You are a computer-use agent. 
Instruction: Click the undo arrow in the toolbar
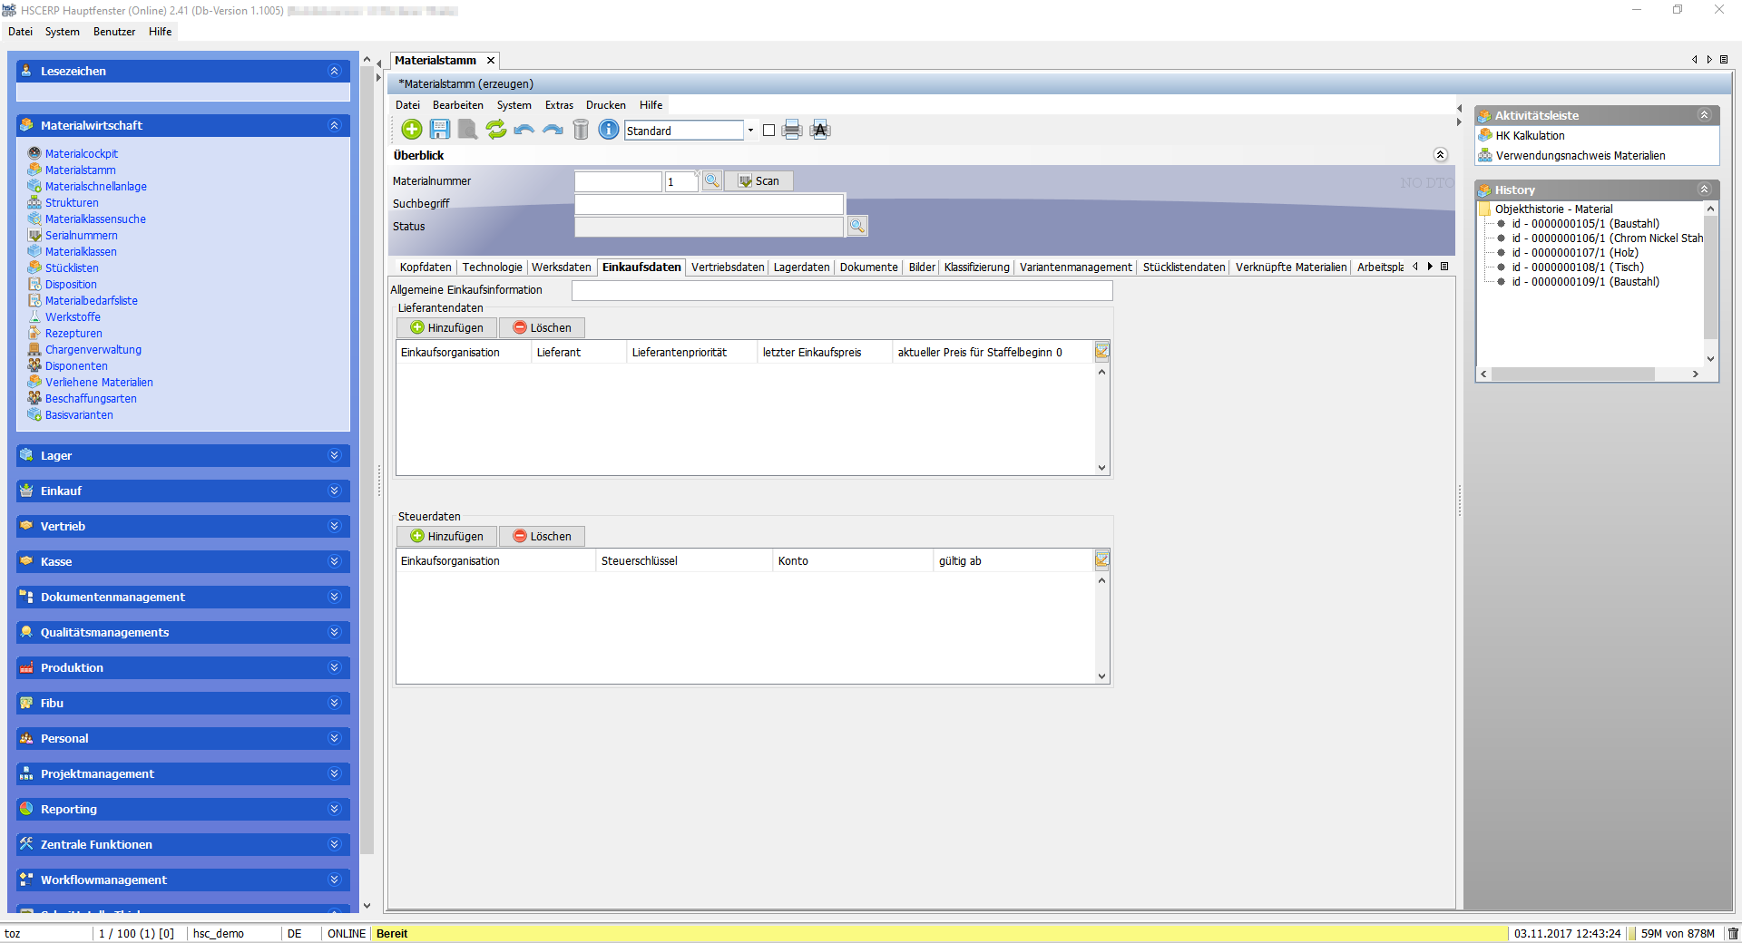click(x=524, y=130)
